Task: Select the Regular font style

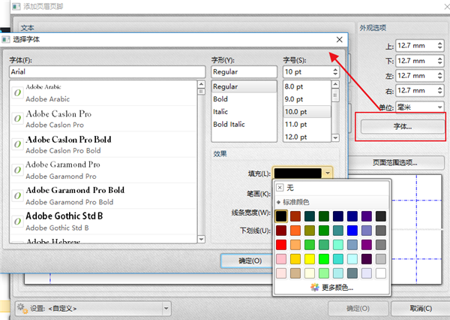Action: pyautogui.click(x=244, y=86)
